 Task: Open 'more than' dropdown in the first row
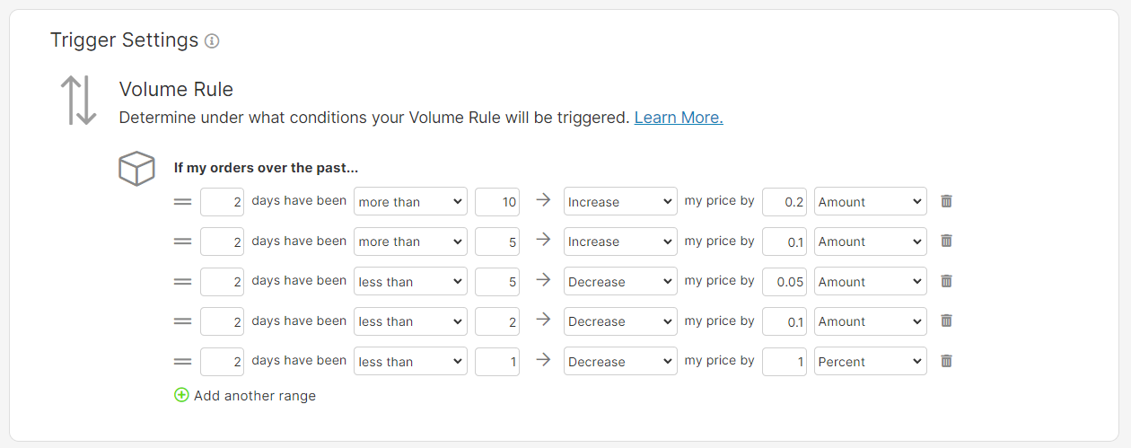click(411, 202)
